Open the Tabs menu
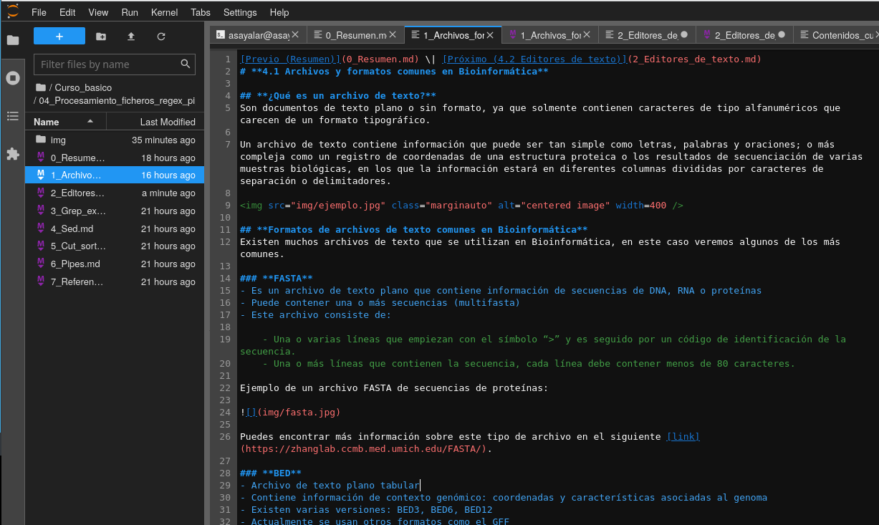Image resolution: width=879 pixels, height=525 pixels. (201, 12)
